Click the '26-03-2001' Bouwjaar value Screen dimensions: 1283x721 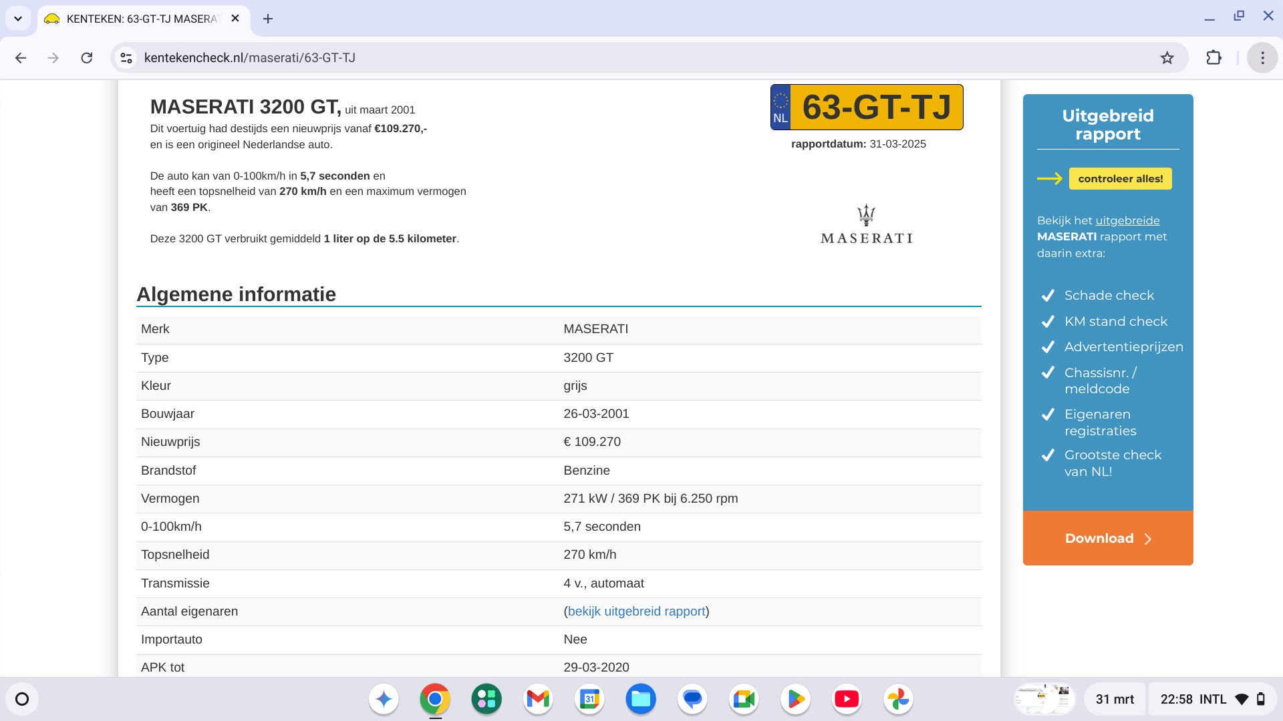click(596, 414)
